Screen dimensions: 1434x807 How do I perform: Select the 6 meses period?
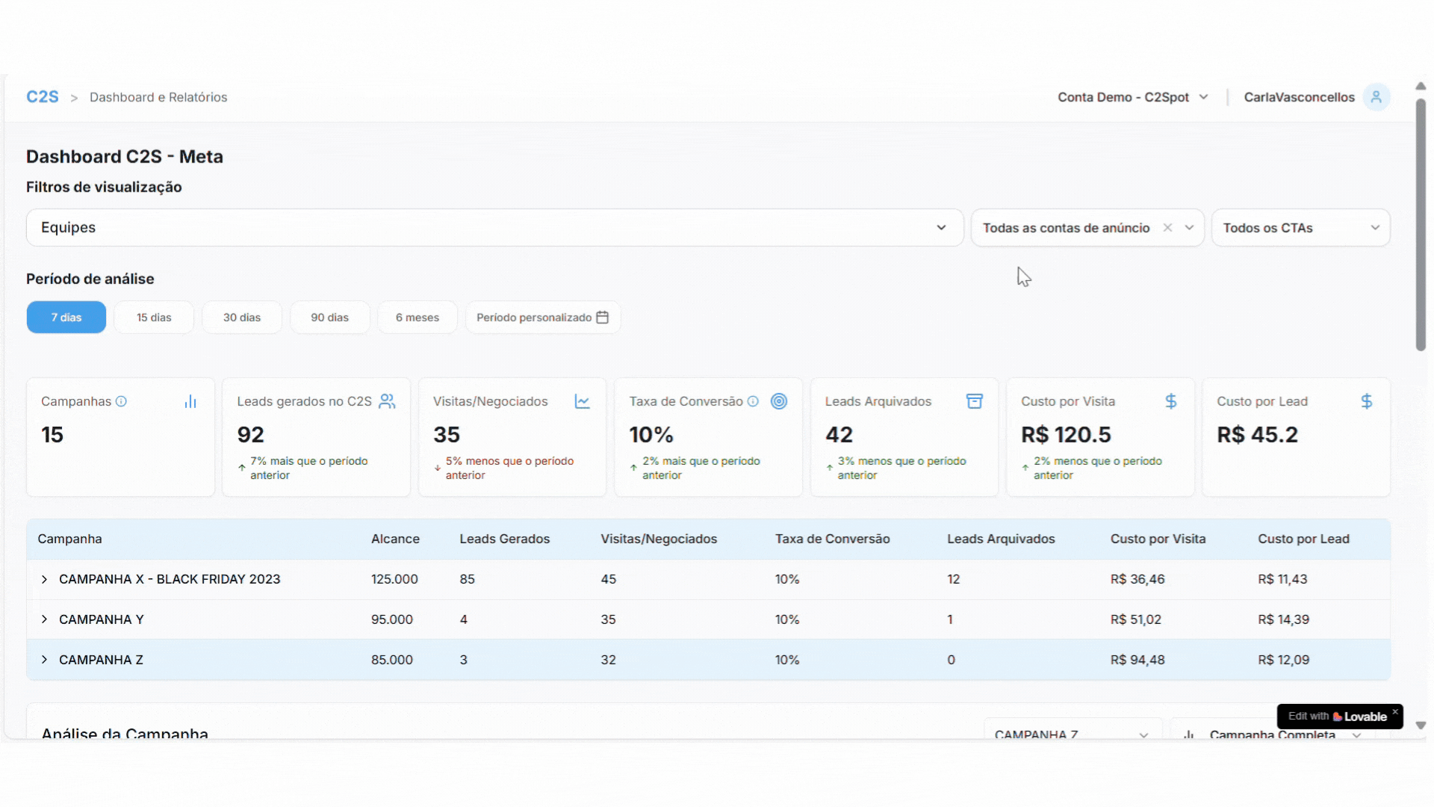click(418, 318)
